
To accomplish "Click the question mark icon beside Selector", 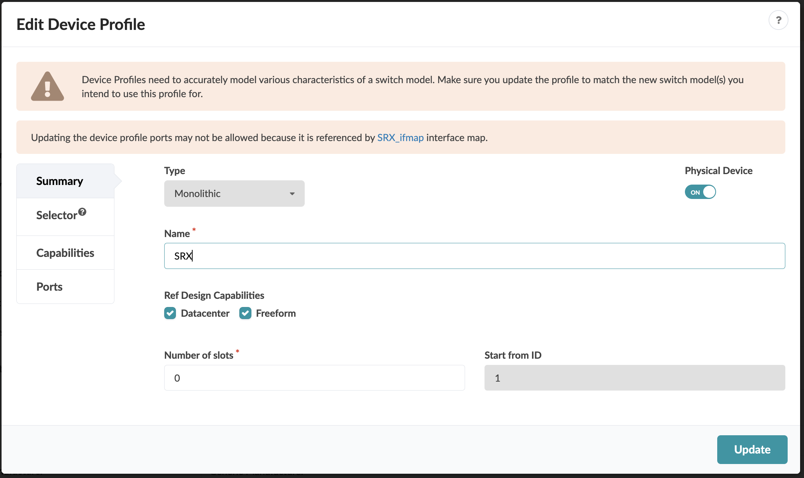I will (x=82, y=211).
